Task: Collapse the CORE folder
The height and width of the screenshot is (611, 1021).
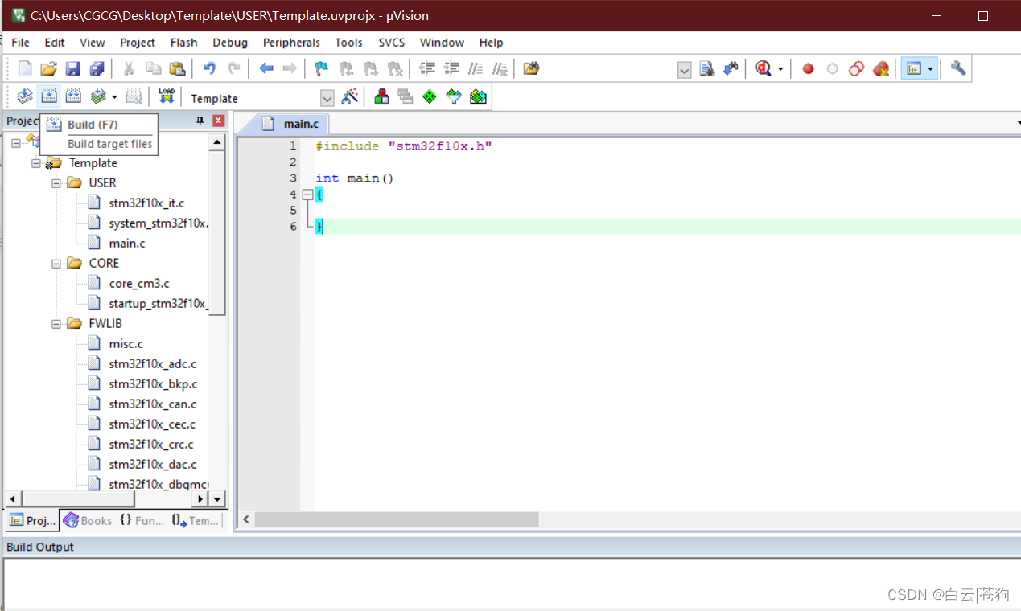Action: coord(56,264)
